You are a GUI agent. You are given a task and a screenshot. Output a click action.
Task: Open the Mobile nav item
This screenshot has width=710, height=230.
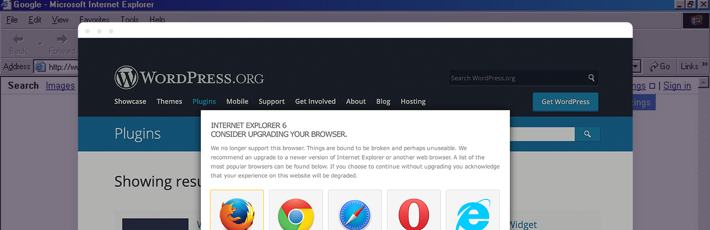pyautogui.click(x=237, y=101)
